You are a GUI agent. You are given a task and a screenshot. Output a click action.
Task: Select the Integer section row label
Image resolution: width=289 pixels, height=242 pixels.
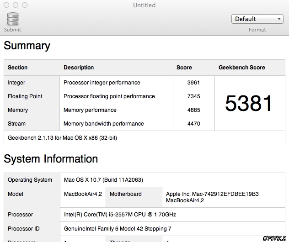[x=16, y=83]
